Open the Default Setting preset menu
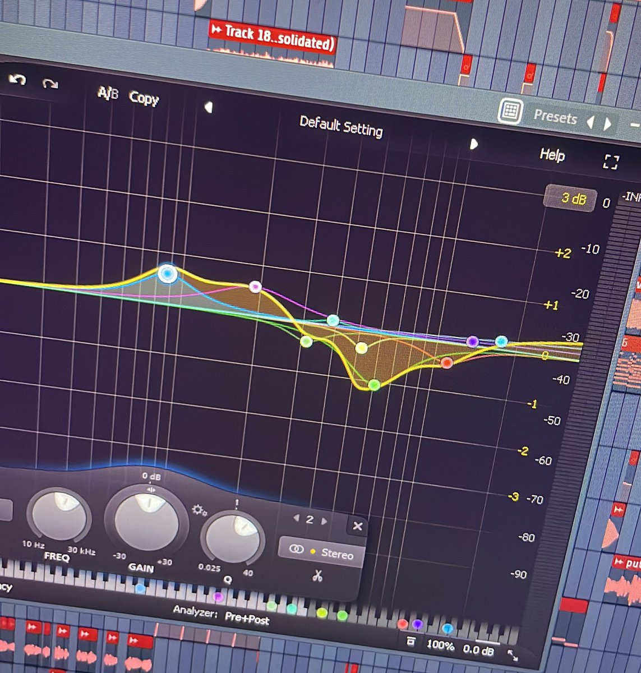The image size is (641, 673). point(341,127)
